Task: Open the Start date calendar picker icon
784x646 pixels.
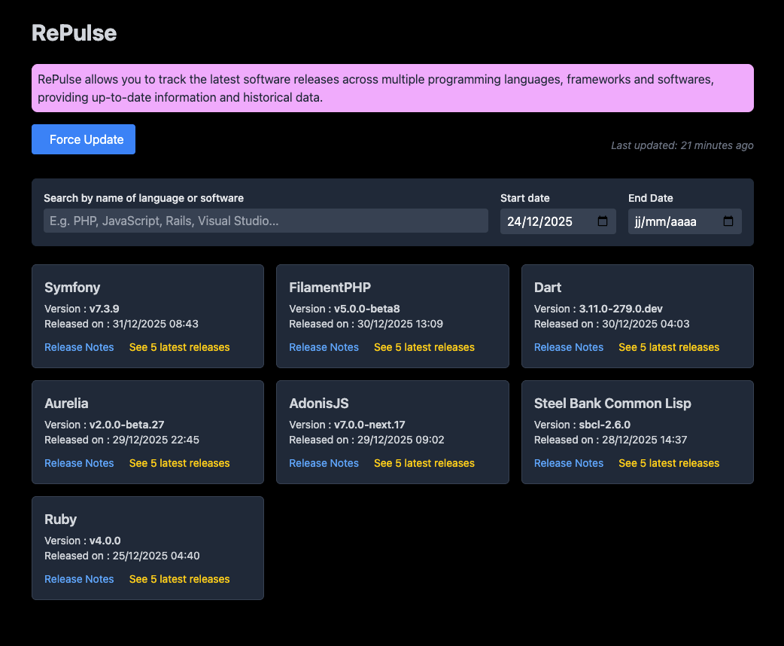Action: coord(603,221)
